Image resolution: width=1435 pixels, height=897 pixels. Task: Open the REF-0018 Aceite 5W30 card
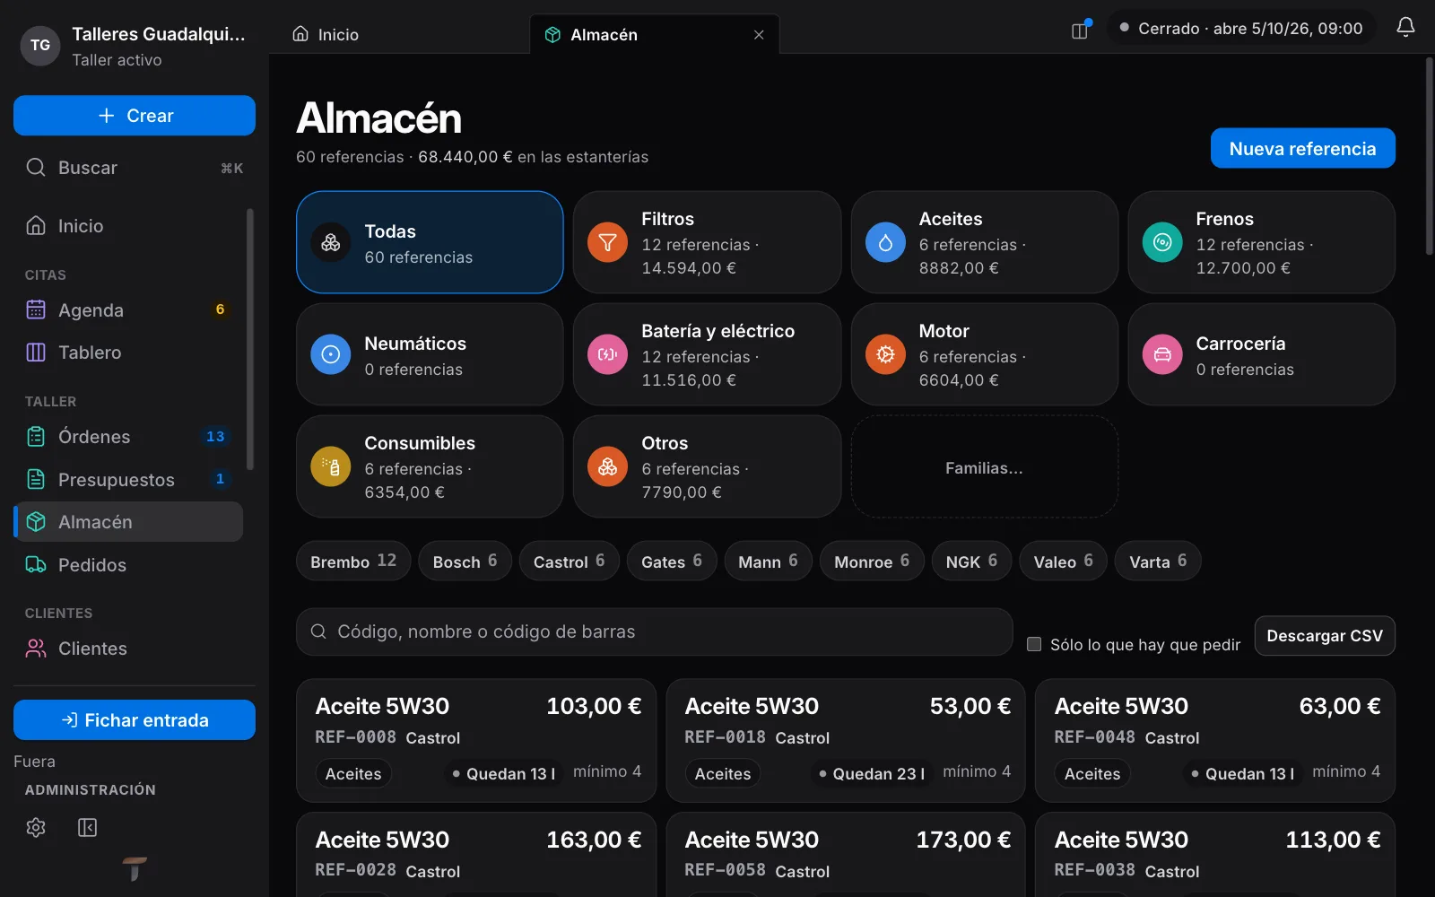846,740
